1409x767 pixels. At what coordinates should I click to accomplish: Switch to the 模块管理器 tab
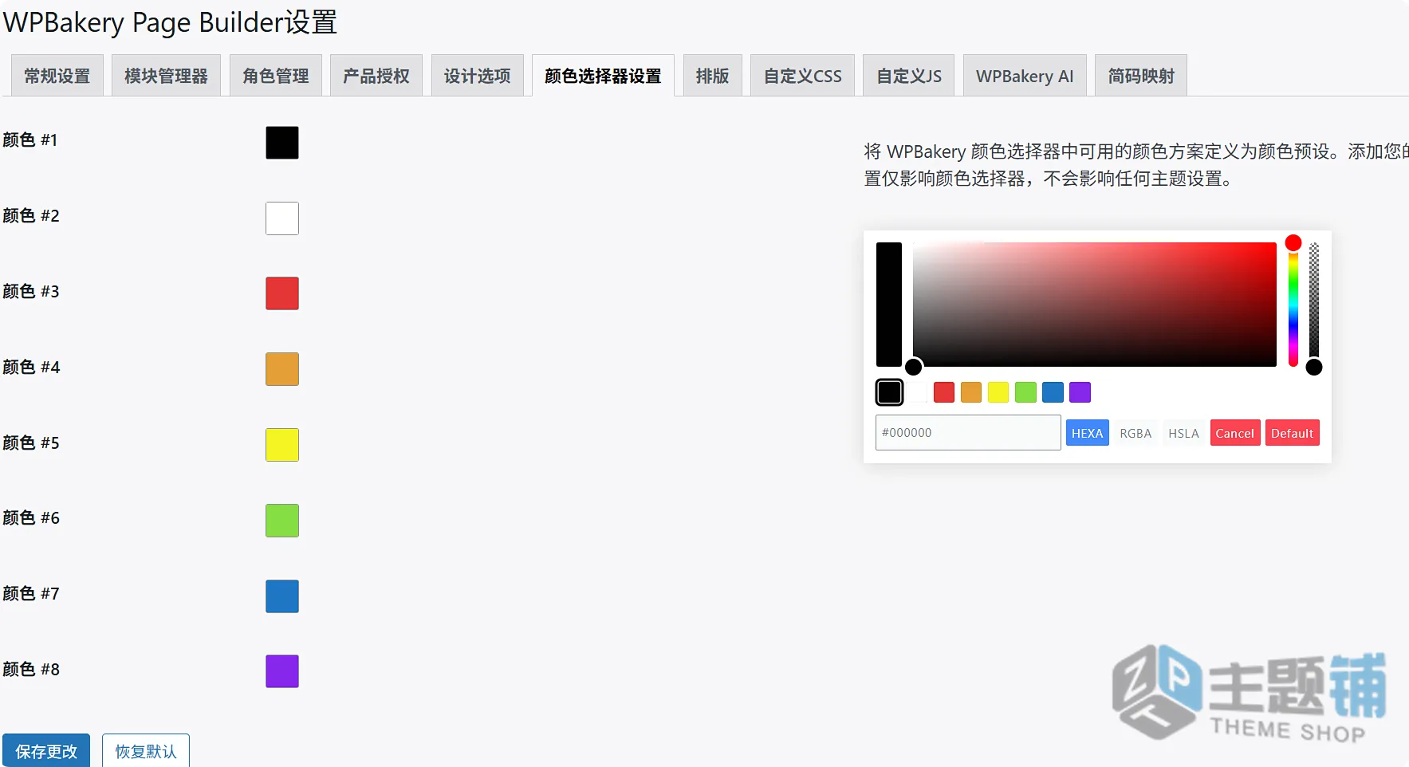click(x=166, y=76)
